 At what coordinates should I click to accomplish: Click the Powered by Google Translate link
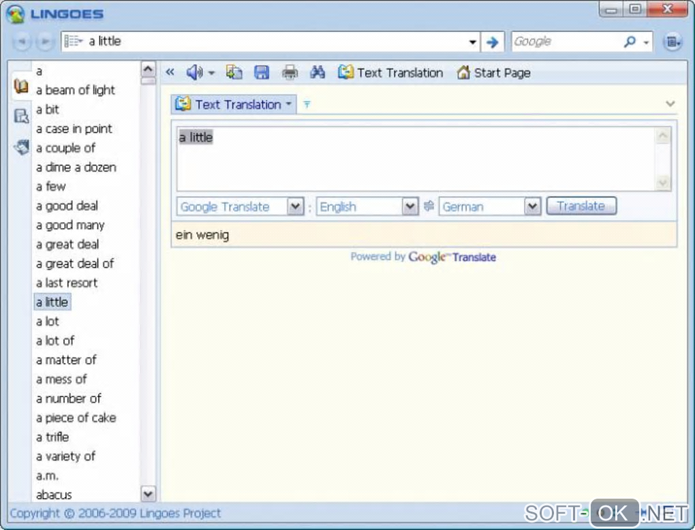423,257
